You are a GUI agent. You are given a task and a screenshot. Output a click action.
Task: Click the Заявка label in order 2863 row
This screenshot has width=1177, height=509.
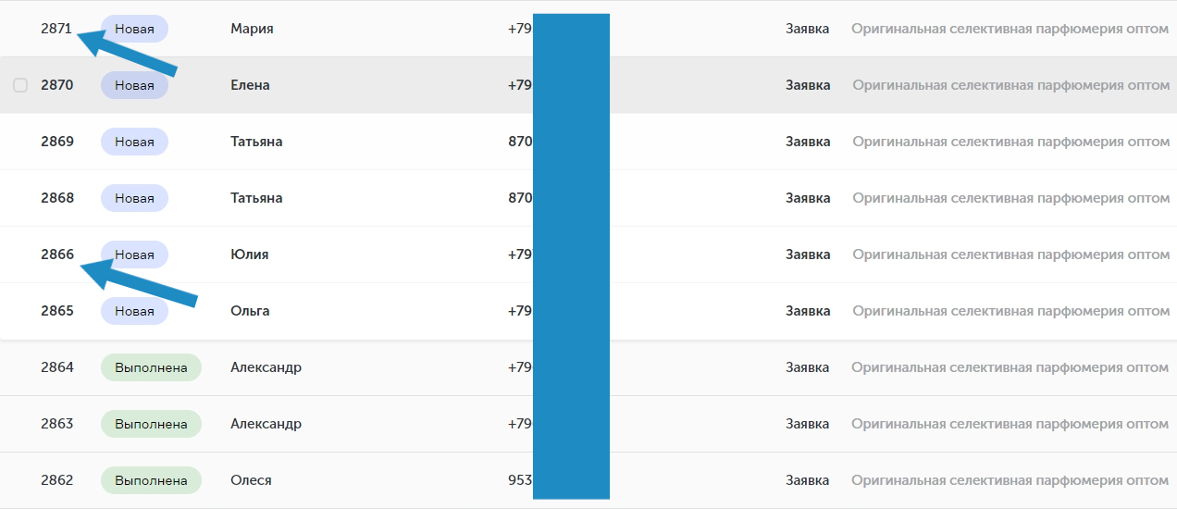tap(808, 424)
